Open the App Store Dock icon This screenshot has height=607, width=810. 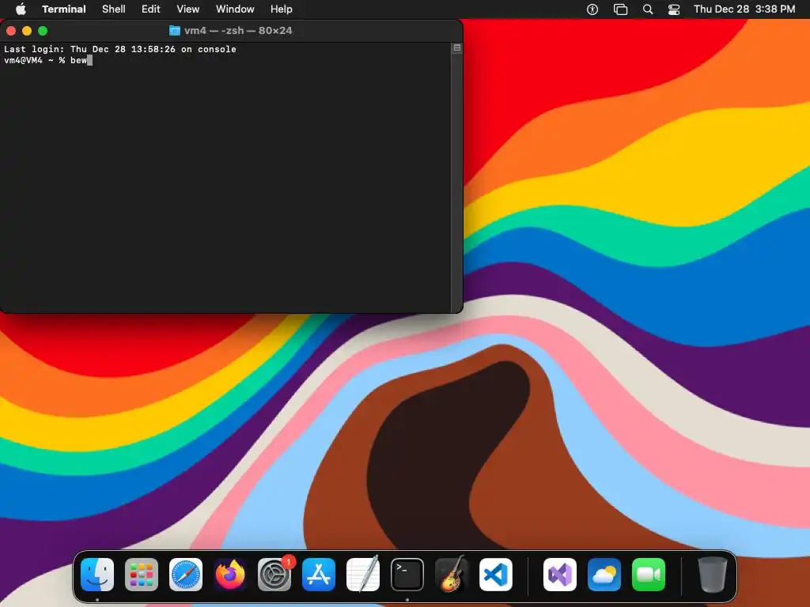tap(319, 575)
